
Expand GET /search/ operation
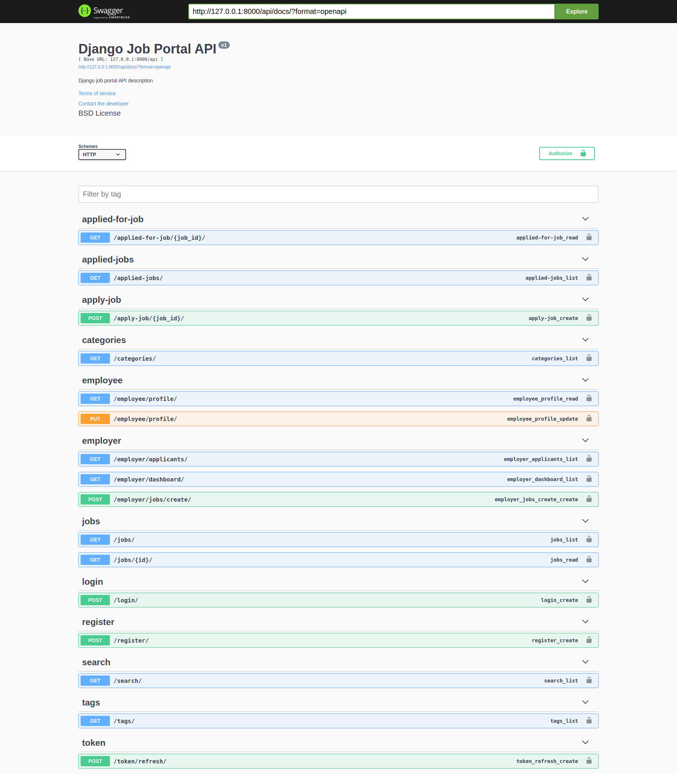point(338,681)
